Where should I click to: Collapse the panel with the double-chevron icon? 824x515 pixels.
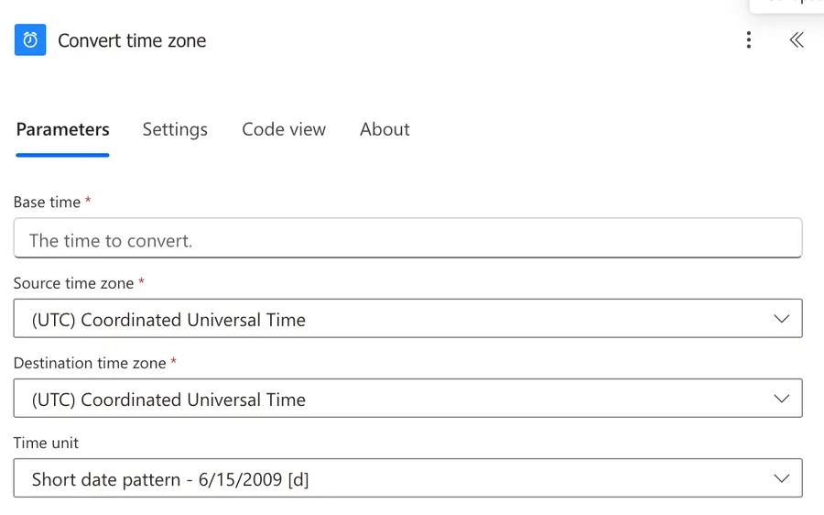coord(797,40)
